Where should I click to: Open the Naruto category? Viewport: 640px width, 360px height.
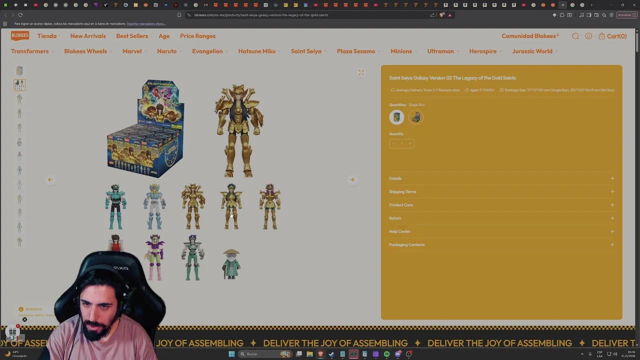coord(169,51)
